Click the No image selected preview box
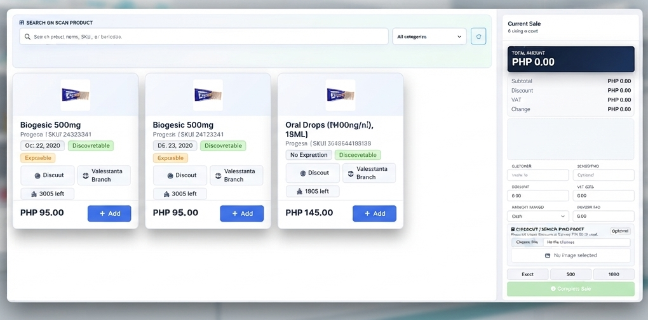Image resolution: width=648 pixels, height=320 pixels. pyautogui.click(x=570, y=256)
